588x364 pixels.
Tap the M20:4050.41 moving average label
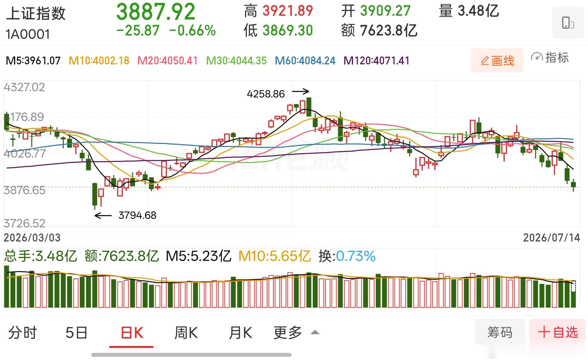[x=168, y=61]
